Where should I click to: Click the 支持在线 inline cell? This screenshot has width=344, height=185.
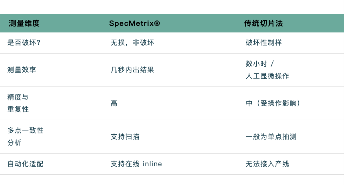coord(136,164)
